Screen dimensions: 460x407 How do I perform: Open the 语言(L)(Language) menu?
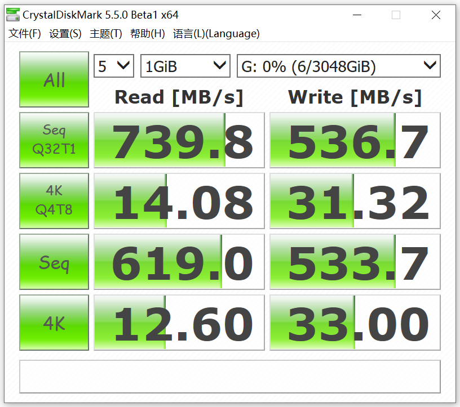click(216, 34)
